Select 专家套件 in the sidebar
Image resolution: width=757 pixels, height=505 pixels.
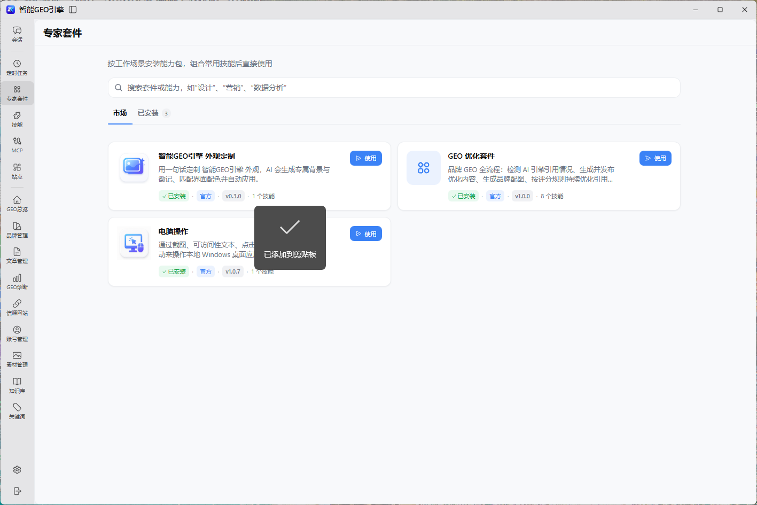pyautogui.click(x=17, y=94)
